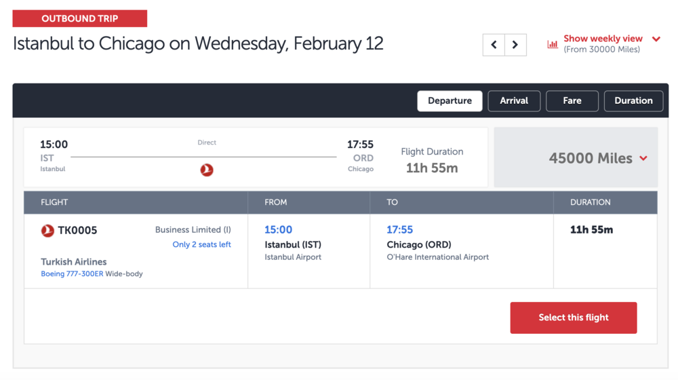Click the Outbound Trip red label
The height and width of the screenshot is (380, 678).
click(80, 18)
